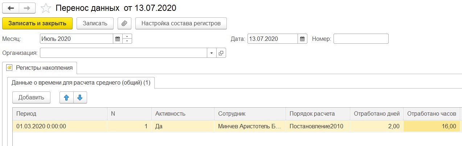462x146 pixels.
Task: Select the Отработано часов cell with 16,00
Action: (x=432, y=126)
